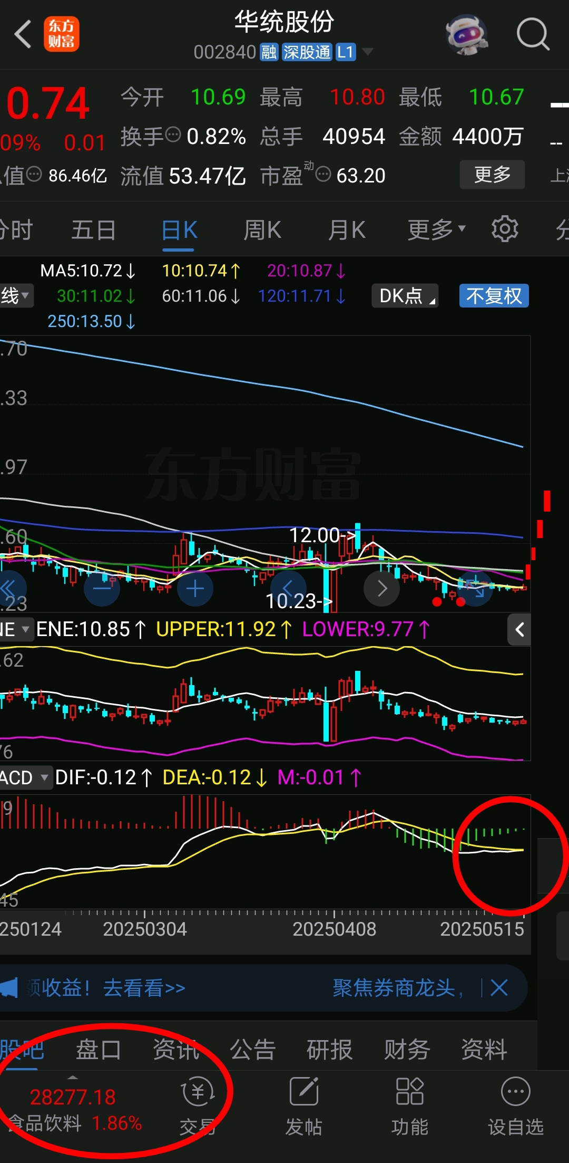
Task: Tap the 20250408 date on the timeline
Action: (334, 929)
